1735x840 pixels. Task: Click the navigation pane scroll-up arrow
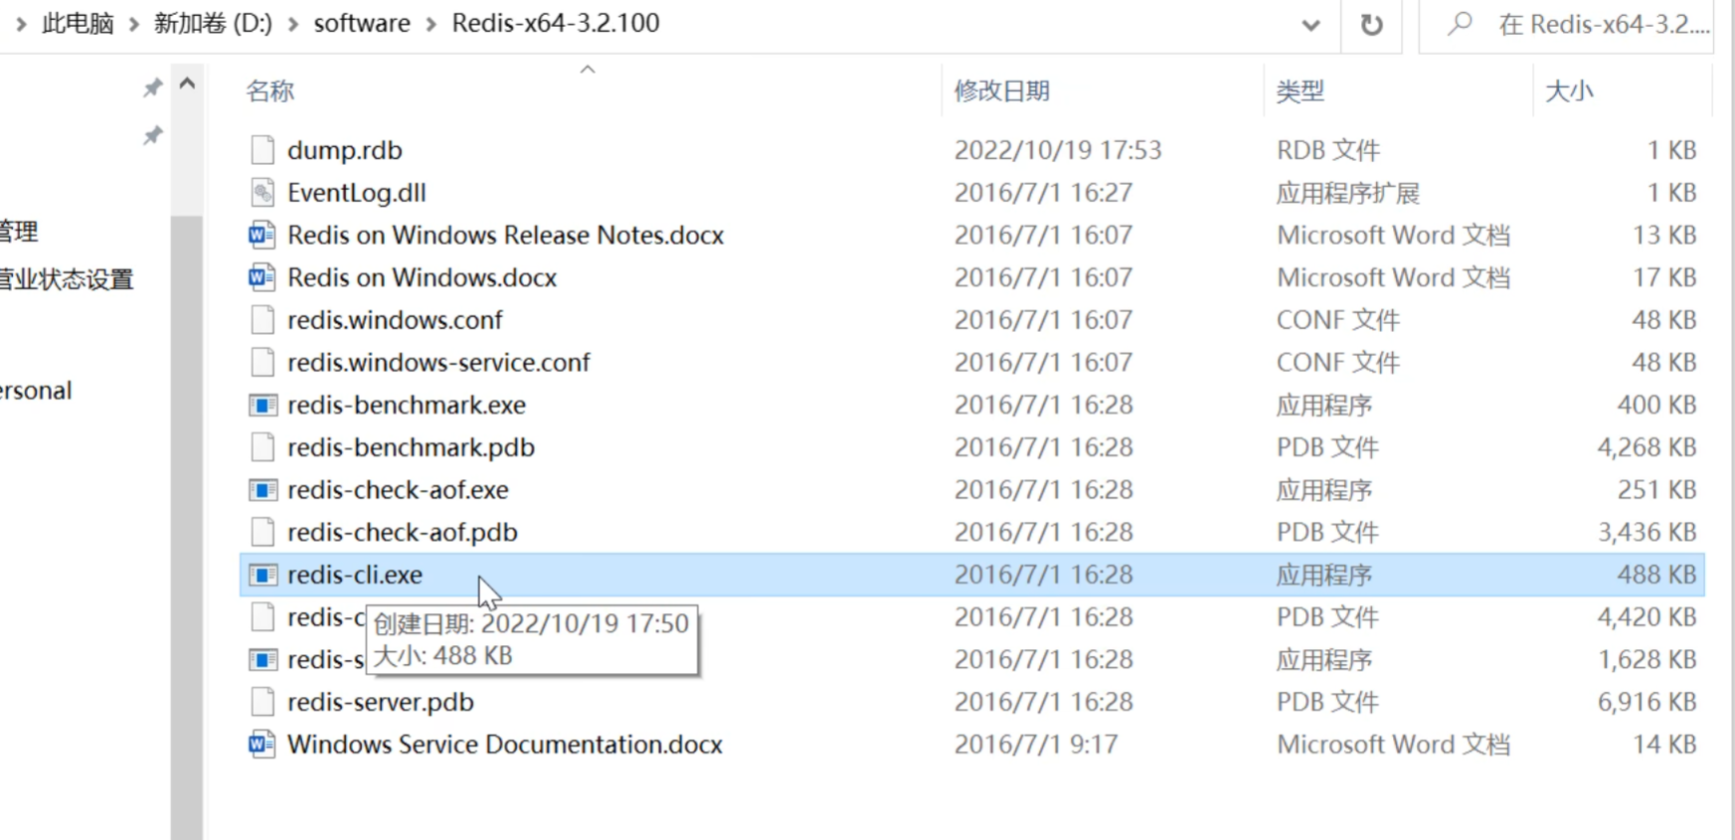click(187, 84)
